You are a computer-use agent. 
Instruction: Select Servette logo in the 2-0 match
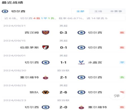coord(81,107)
